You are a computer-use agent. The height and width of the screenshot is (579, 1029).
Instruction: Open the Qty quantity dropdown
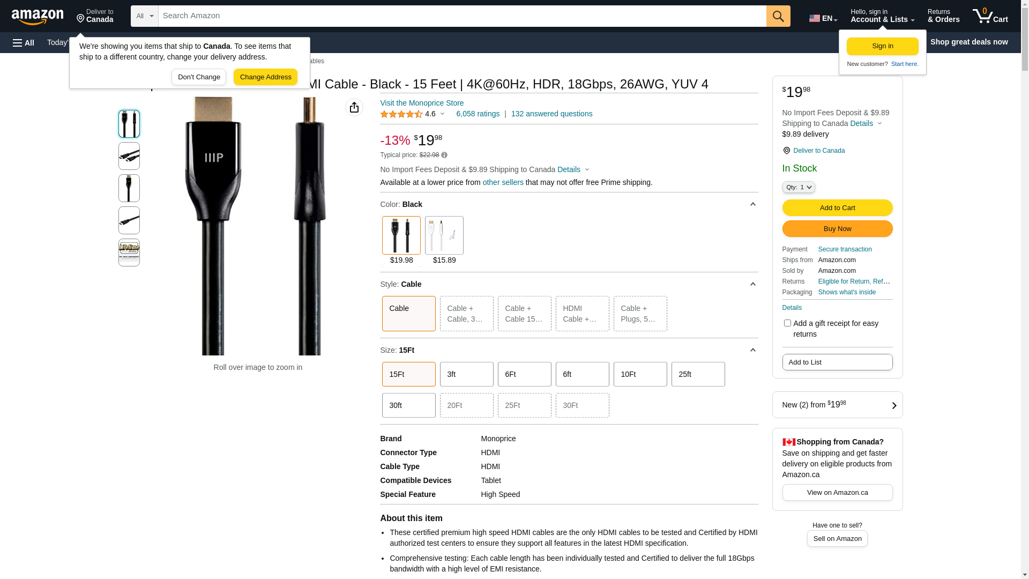tap(799, 187)
